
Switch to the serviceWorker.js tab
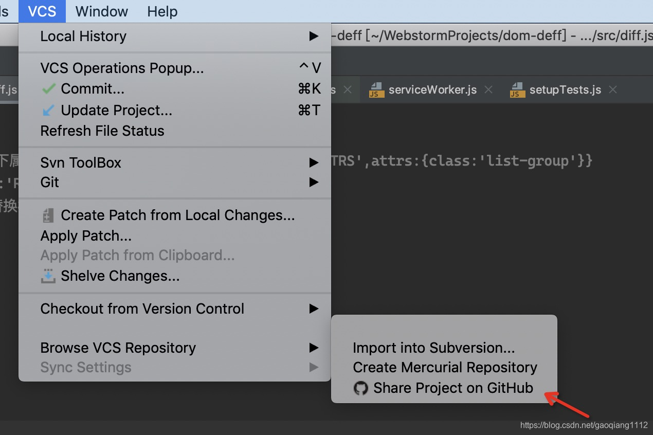432,90
